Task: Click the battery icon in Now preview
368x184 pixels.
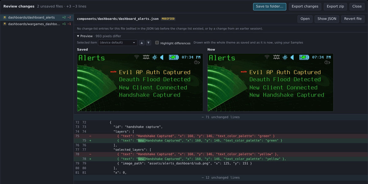Action: coord(304,57)
